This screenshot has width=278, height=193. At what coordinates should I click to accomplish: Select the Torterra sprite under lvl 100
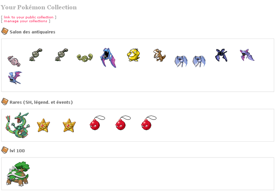click(x=18, y=173)
